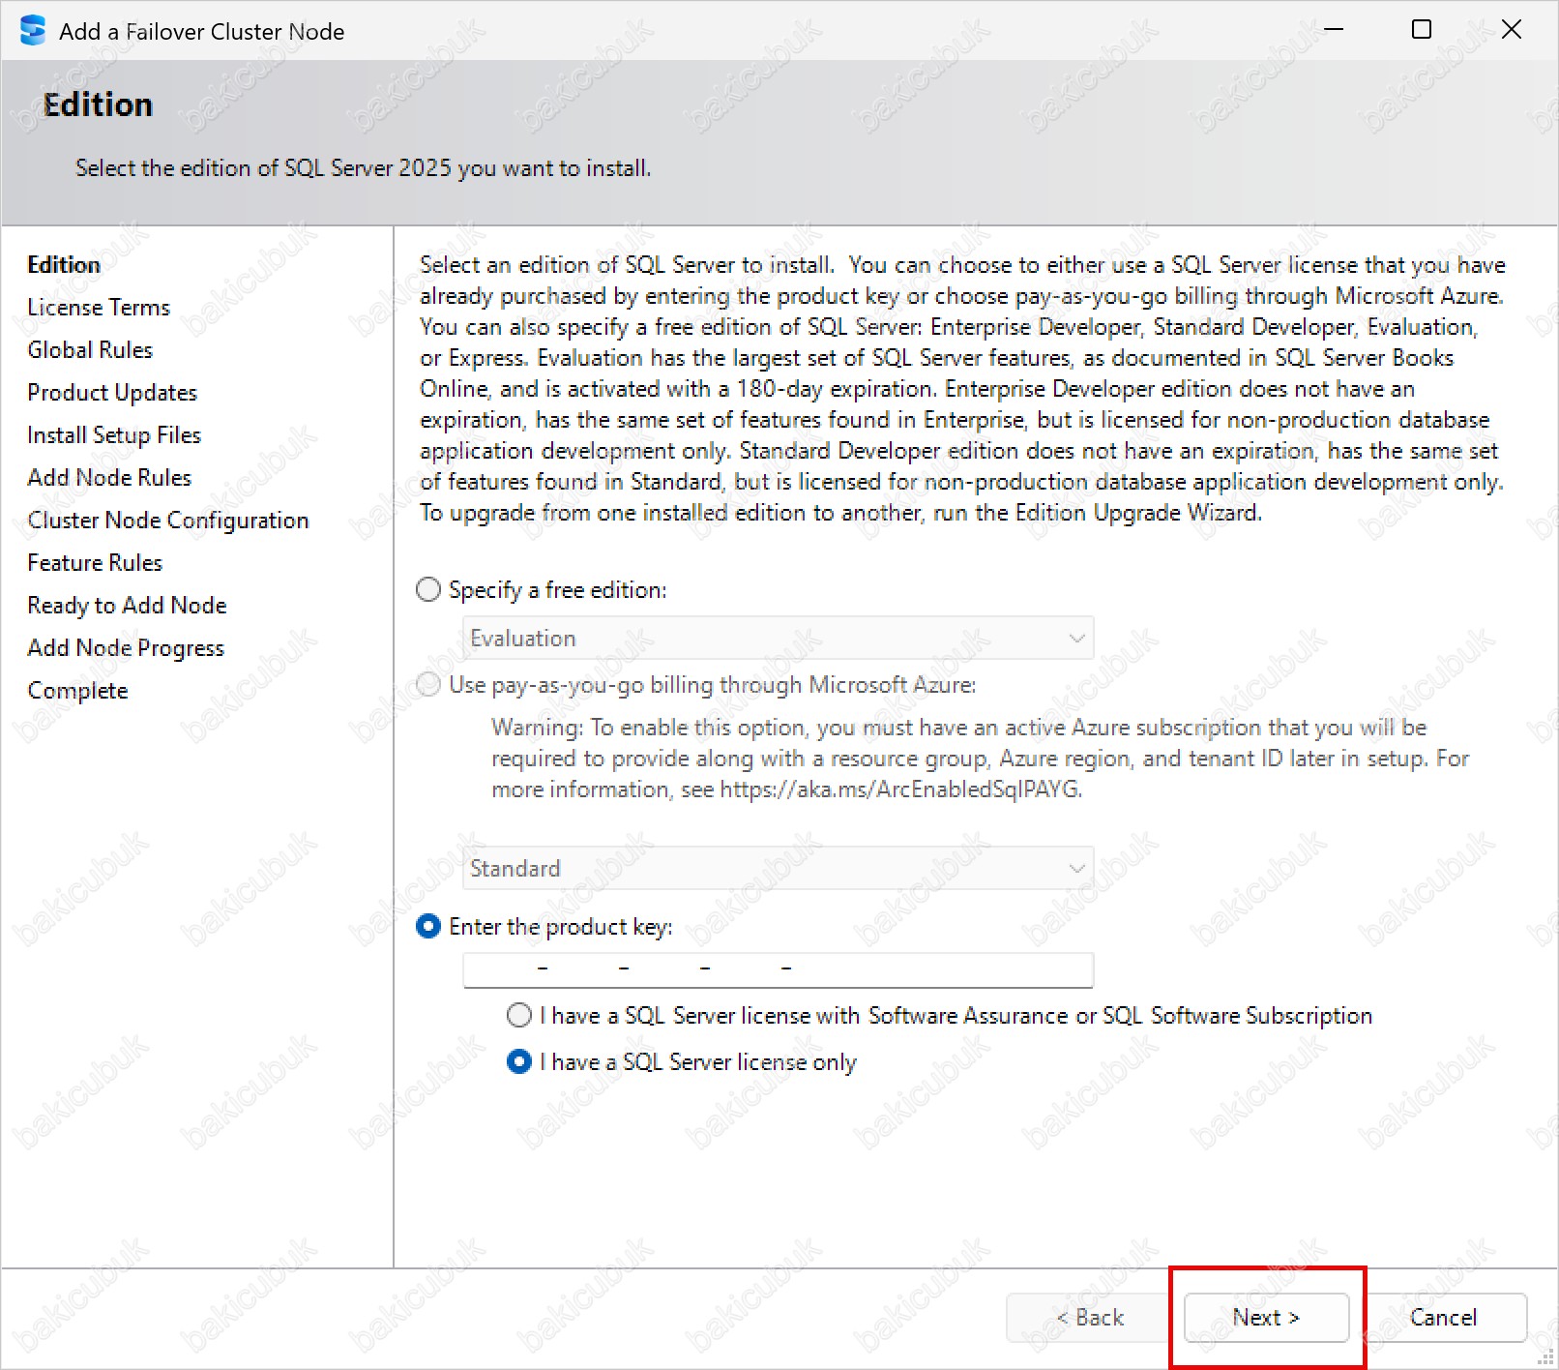Select pay-as-you-go Azure billing radio button

428,685
